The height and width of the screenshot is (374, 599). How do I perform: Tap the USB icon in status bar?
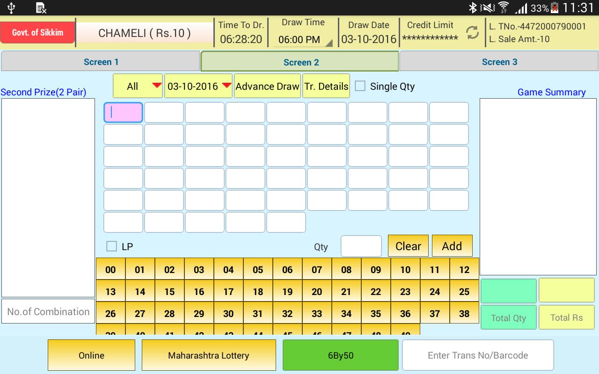[x=12, y=7]
